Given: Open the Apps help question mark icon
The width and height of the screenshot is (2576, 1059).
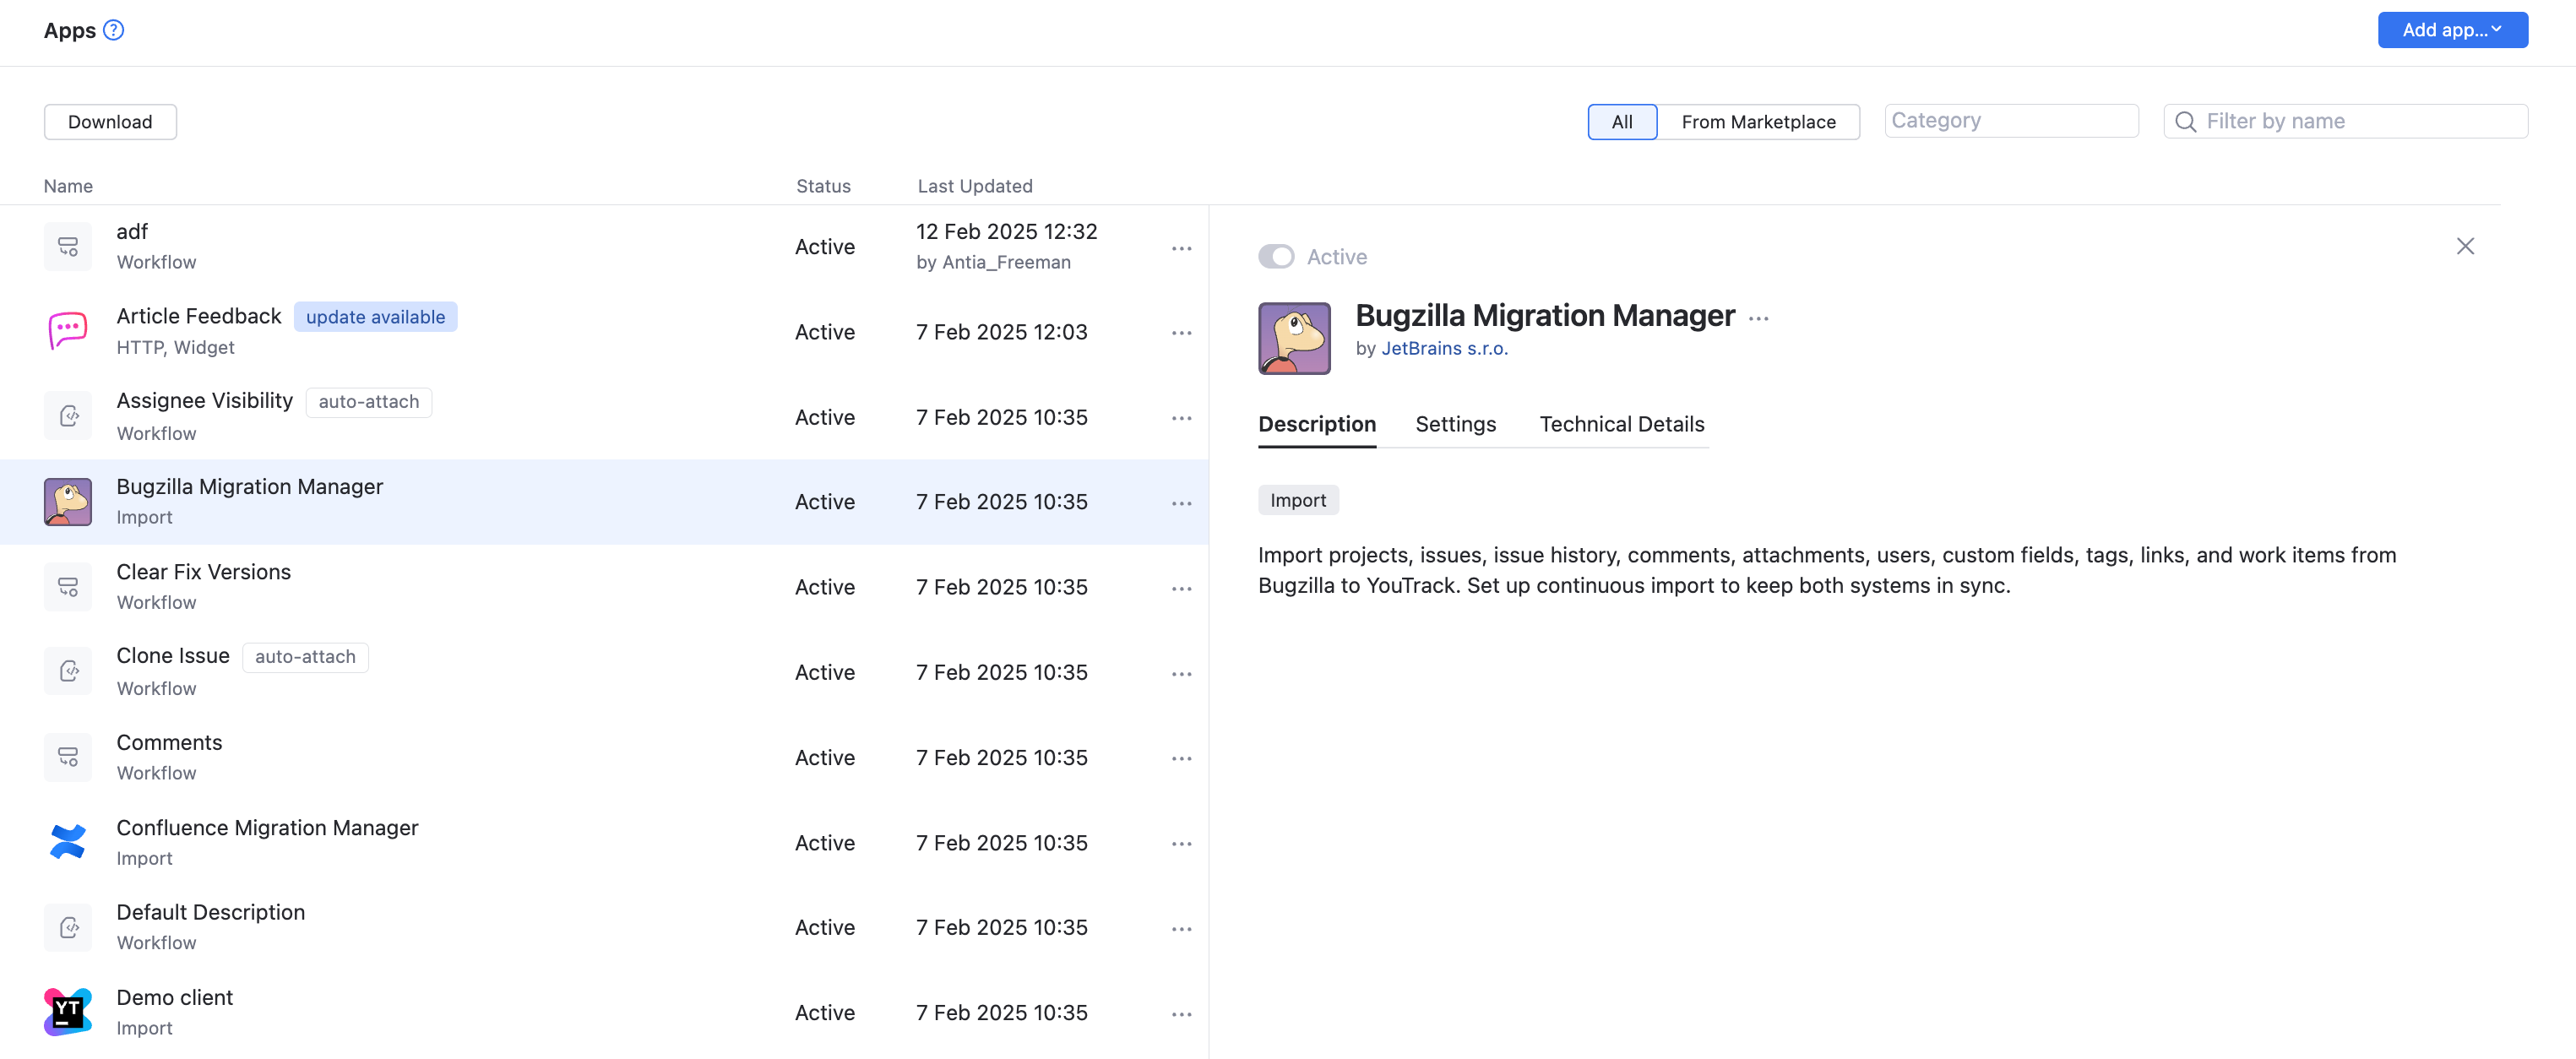Looking at the screenshot, I should point(114,29).
